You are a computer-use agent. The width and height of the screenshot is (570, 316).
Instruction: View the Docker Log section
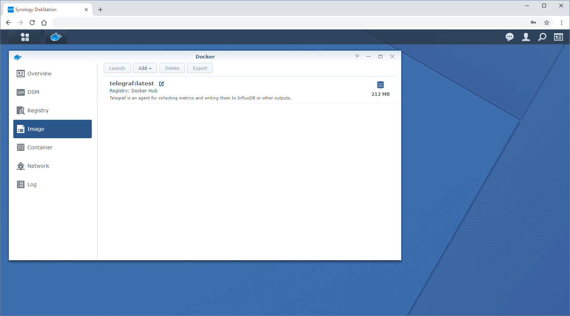[x=53, y=184]
